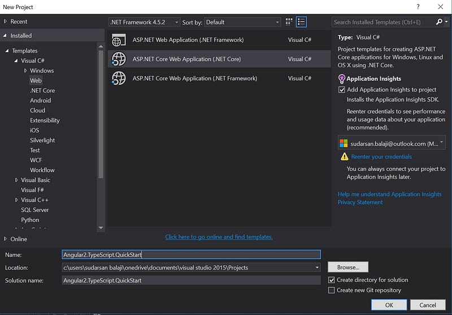
Task: Click the tree scrollbar up arrow
Action: tap(101, 46)
